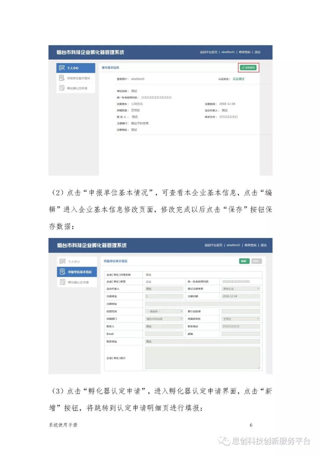This screenshot has height=455, width=321.
Task: Click system title 烟台市科技企业孵化器管理系统 in account info screenshot
Action: (x=90, y=52)
